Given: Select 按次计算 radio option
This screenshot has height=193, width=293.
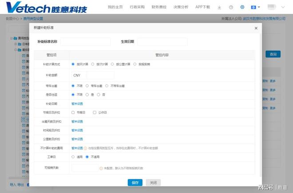Looking at the screenshot, I should (93, 64).
